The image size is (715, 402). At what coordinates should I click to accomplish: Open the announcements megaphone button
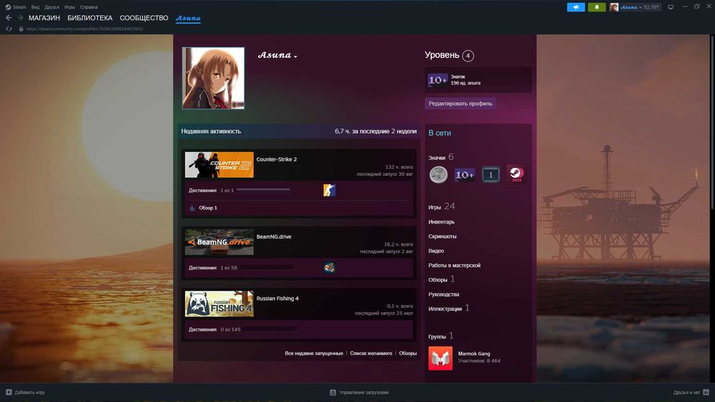pyautogui.click(x=576, y=7)
